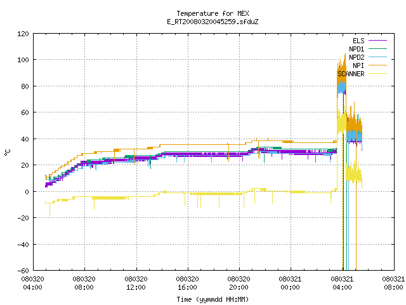Click the y-axis label 40
This screenshot has width=406, height=305.
tap(25, 139)
